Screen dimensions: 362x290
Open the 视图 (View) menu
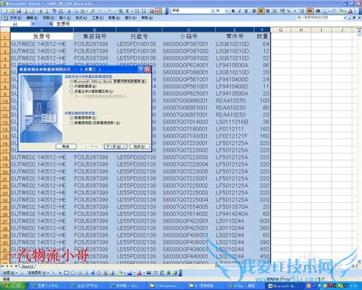(49, 18)
